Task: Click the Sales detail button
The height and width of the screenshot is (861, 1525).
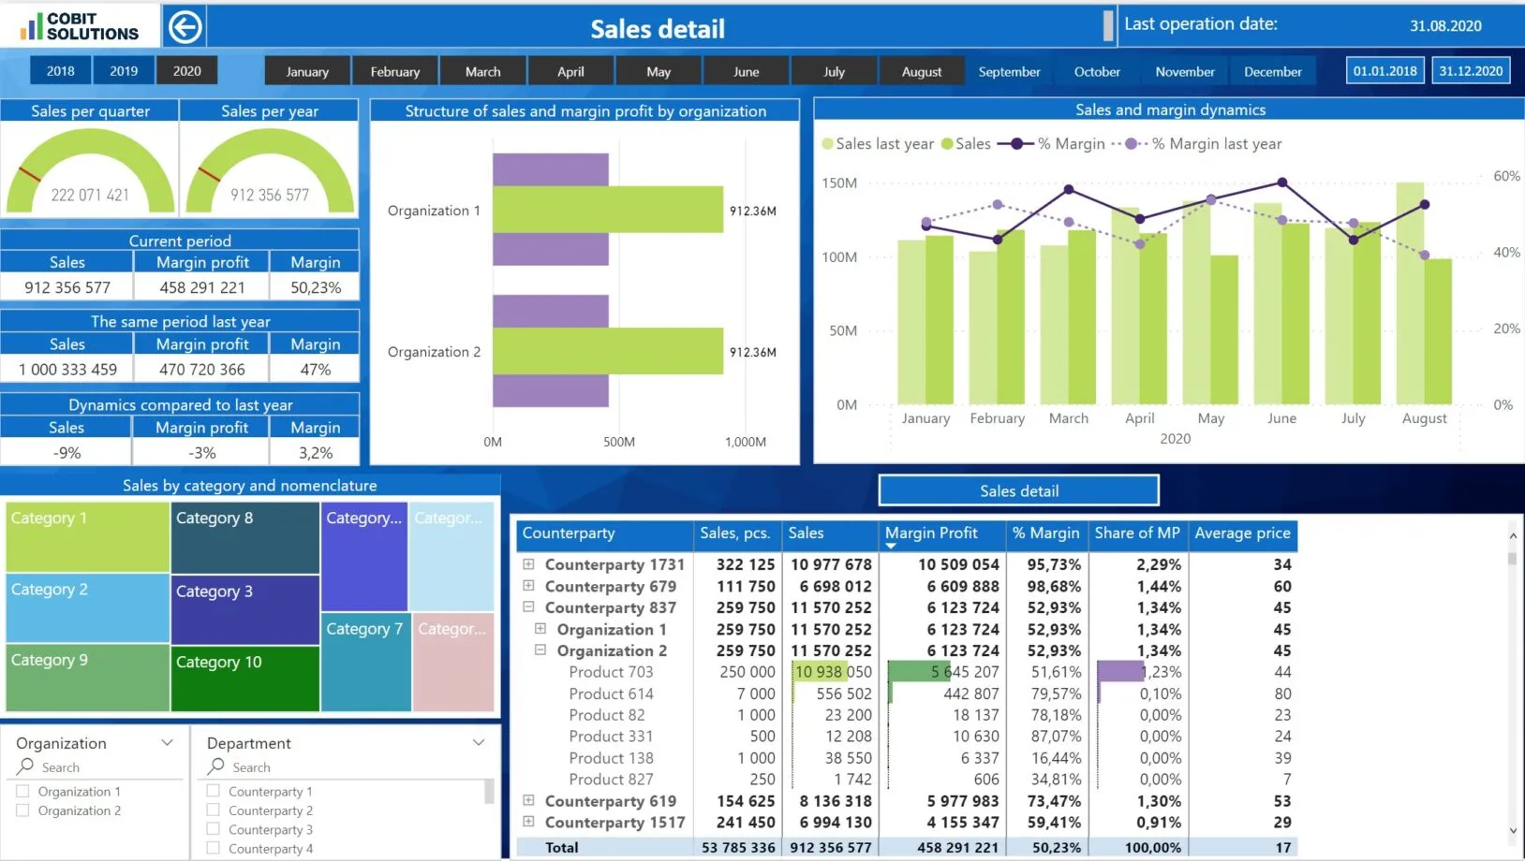Action: pos(1019,490)
